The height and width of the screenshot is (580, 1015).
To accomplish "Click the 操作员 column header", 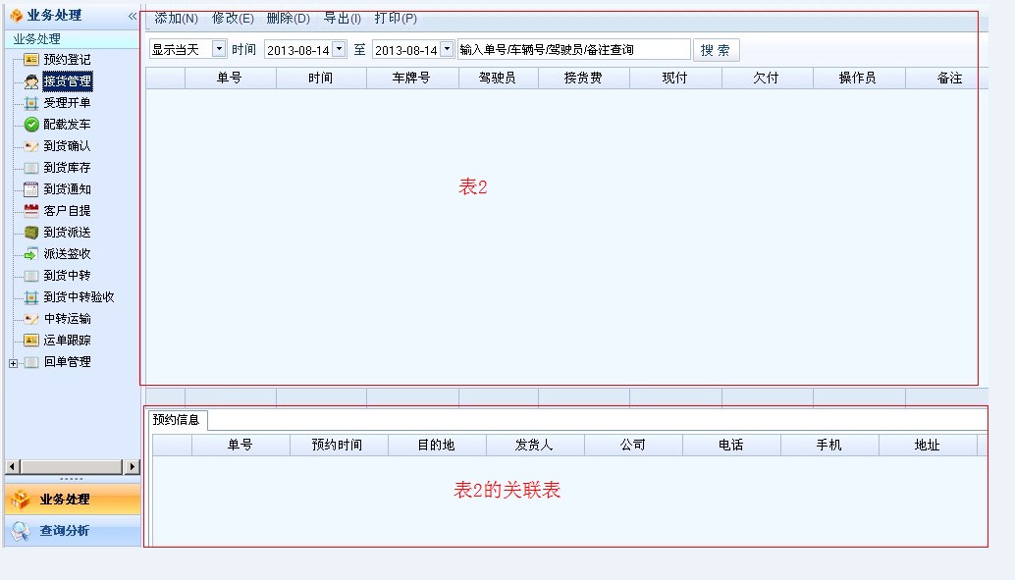I will tap(858, 78).
